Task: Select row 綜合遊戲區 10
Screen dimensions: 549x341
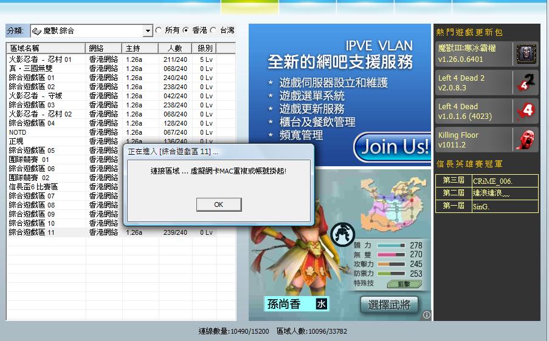Action: coord(65,223)
